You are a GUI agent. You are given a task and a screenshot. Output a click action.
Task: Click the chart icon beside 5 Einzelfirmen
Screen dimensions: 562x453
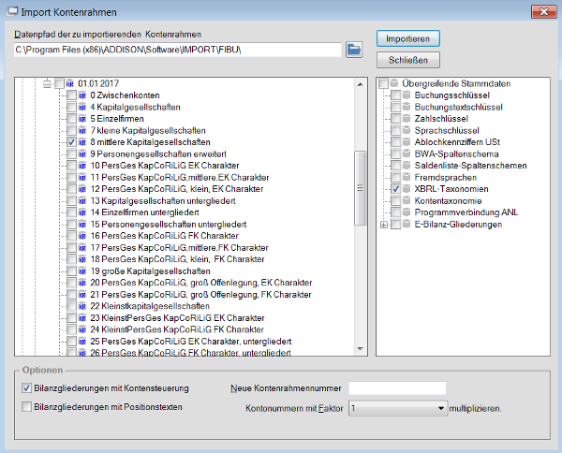(x=82, y=119)
